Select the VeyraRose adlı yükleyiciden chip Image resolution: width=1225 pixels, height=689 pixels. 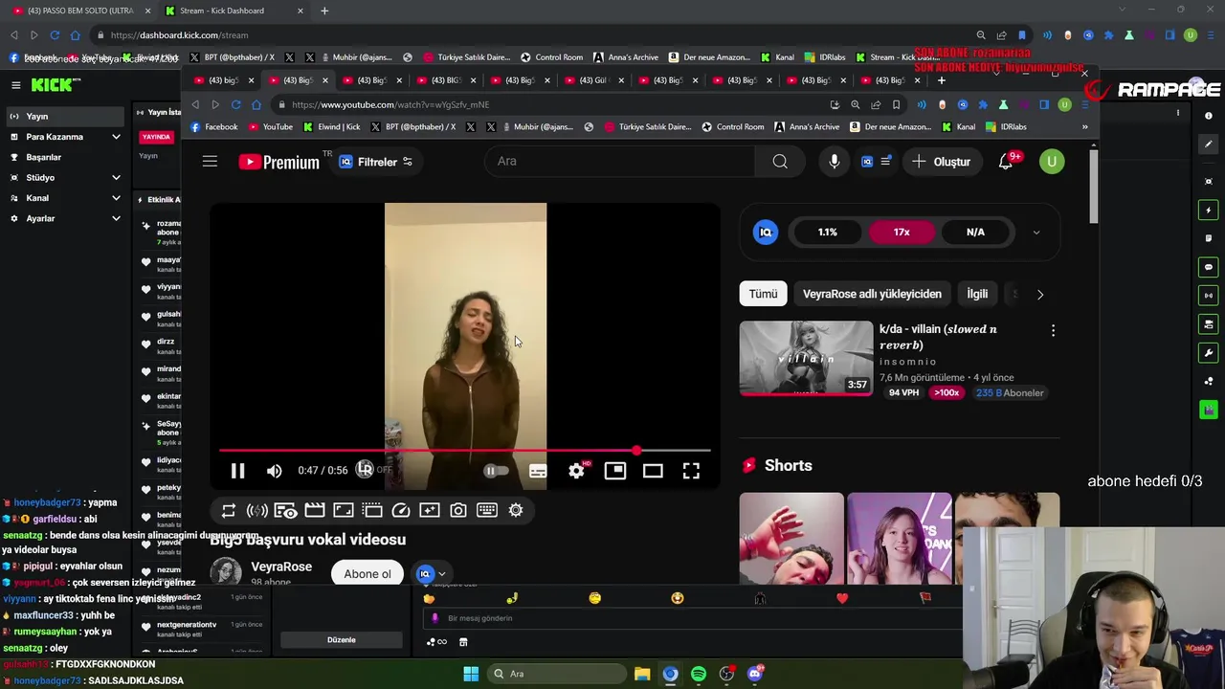click(872, 294)
